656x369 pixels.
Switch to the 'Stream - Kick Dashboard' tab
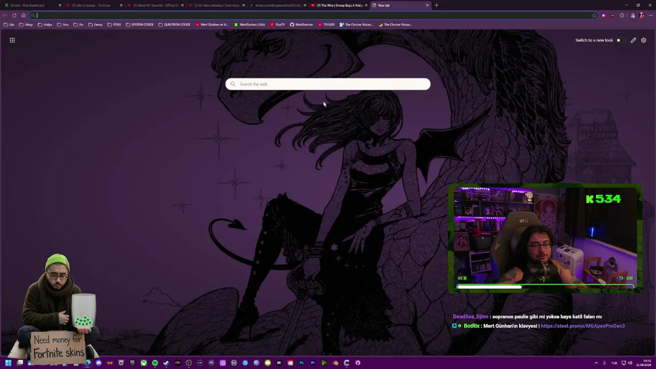pyautogui.click(x=32, y=5)
